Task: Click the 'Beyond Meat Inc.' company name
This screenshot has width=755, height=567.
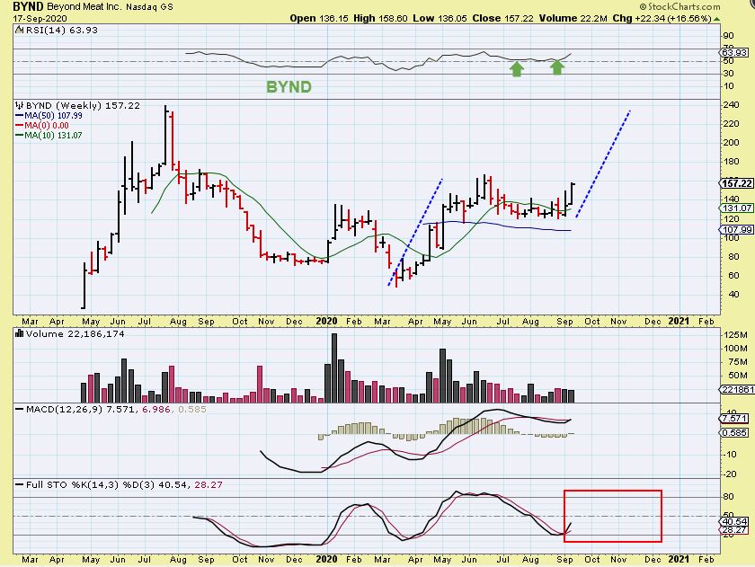Action: click(85, 7)
